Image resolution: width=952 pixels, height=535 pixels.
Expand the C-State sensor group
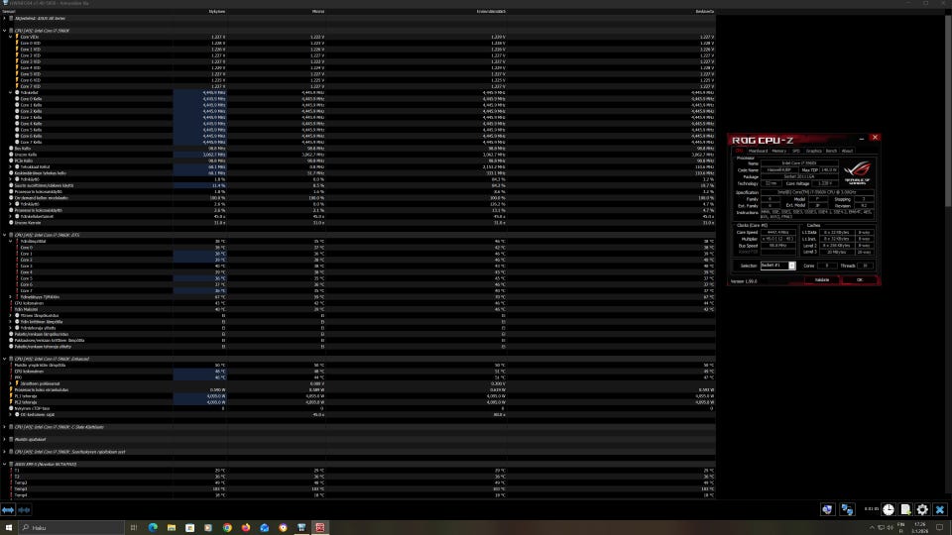click(x=4, y=427)
